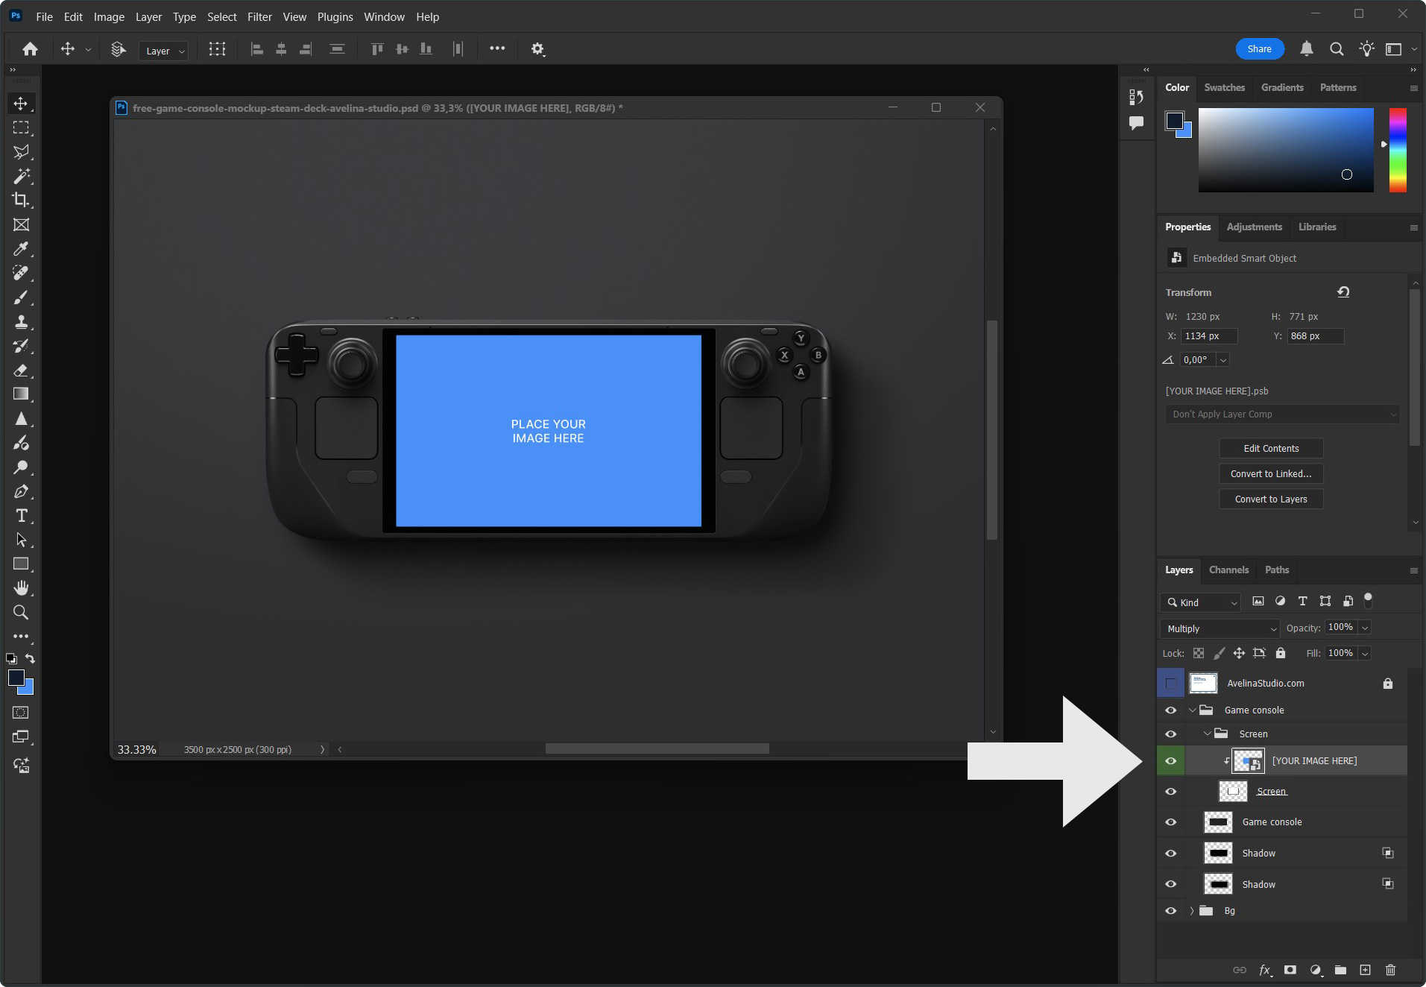The width and height of the screenshot is (1426, 987).
Task: Open the Filter menu
Action: (x=259, y=16)
